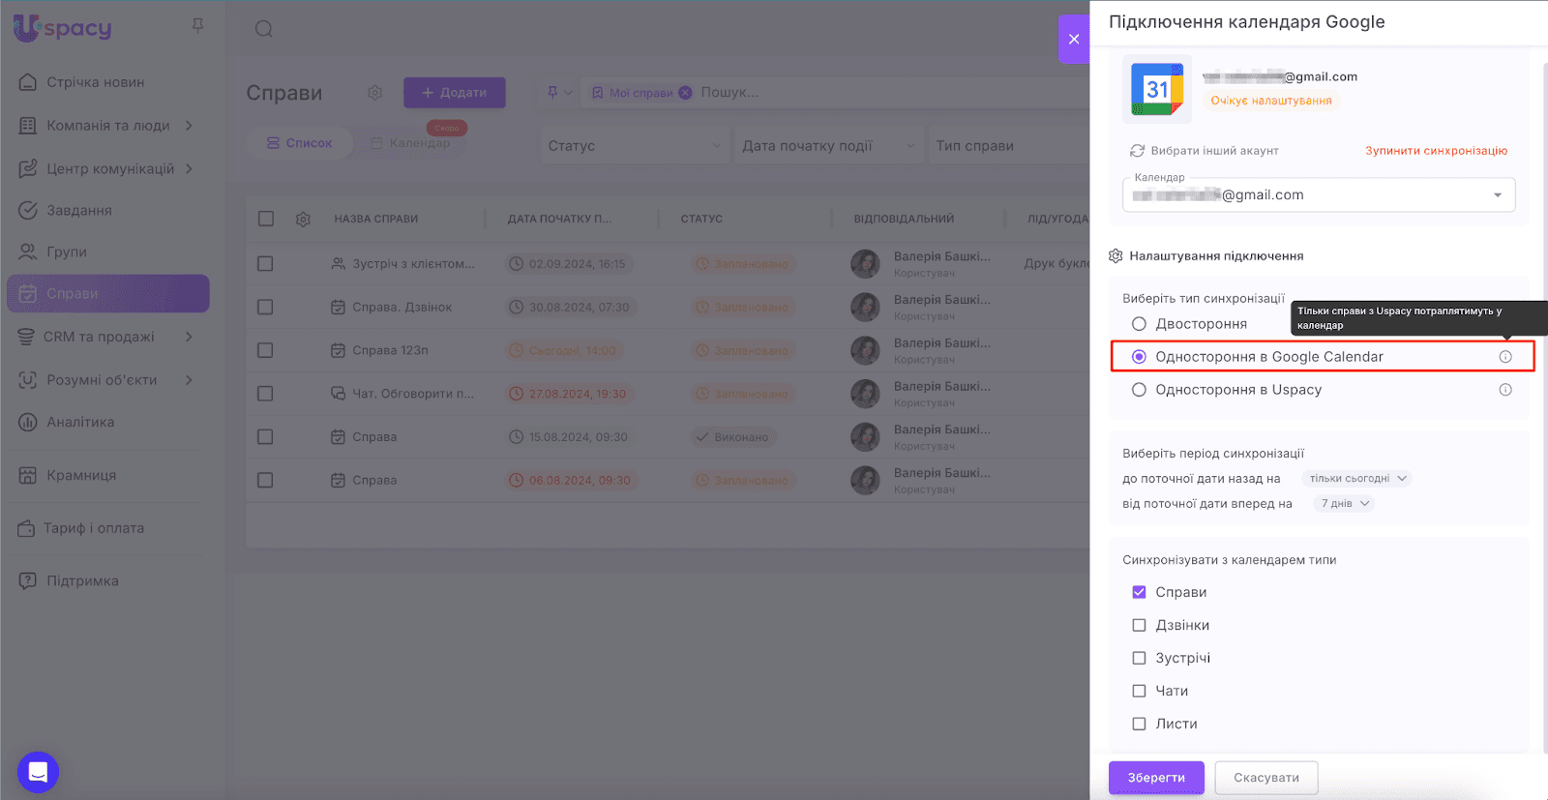Open the Зустріч з клієнтом row title
1548x800 pixels.
click(414, 264)
